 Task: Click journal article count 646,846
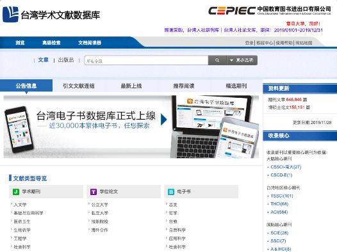click(294, 100)
